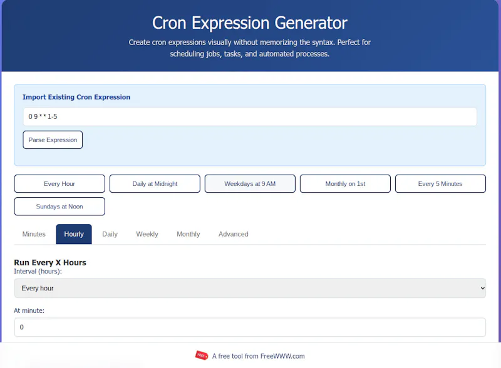The width and height of the screenshot is (501, 368).
Task: Select the Weekdays at 9 AM preset
Action: click(250, 183)
